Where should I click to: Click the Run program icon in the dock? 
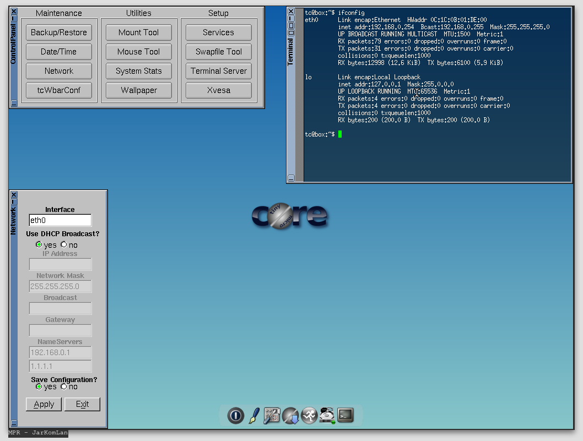click(x=309, y=416)
